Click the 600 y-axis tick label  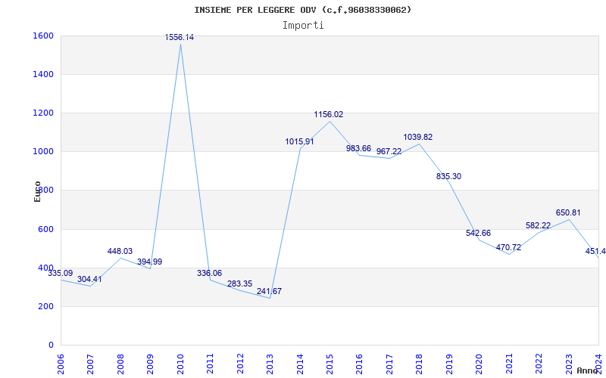tap(45, 229)
